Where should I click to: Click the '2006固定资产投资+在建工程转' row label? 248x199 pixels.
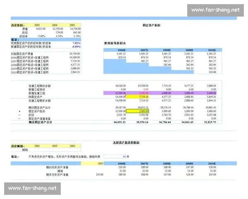pyautogui.click(x=30, y=58)
